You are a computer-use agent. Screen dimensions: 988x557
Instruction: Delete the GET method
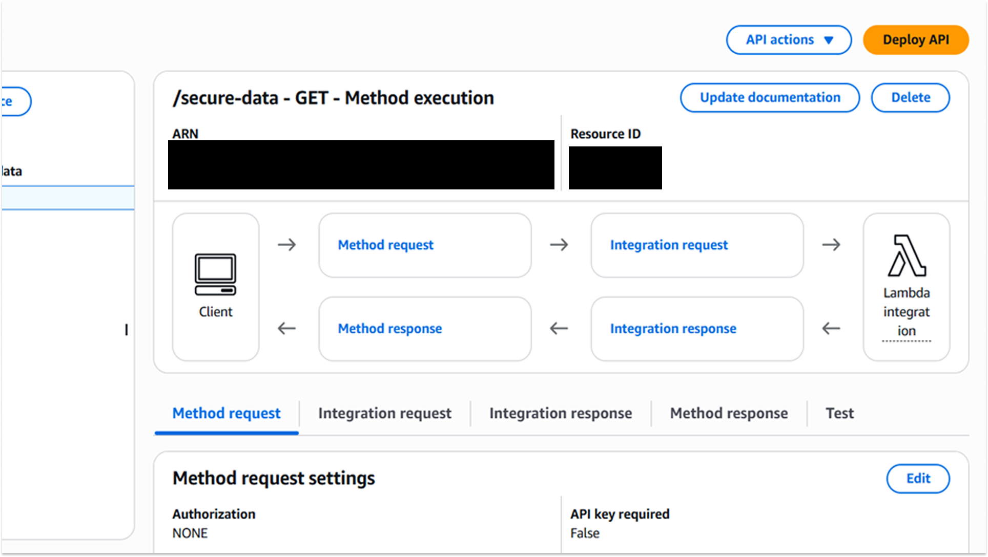(910, 97)
